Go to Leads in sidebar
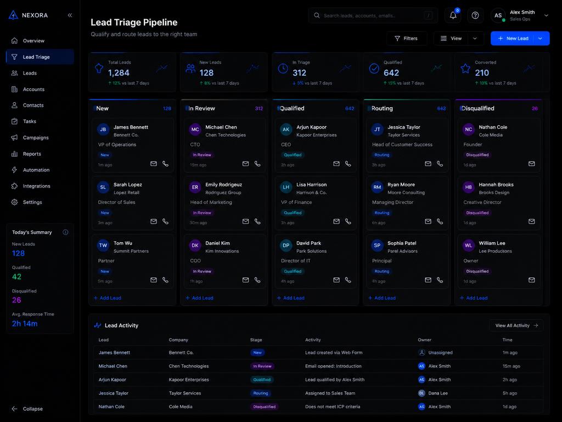The image size is (562, 422). pyautogui.click(x=40, y=73)
